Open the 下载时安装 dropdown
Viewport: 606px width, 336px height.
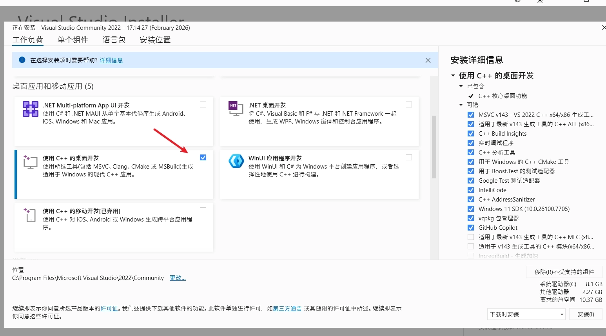527,314
